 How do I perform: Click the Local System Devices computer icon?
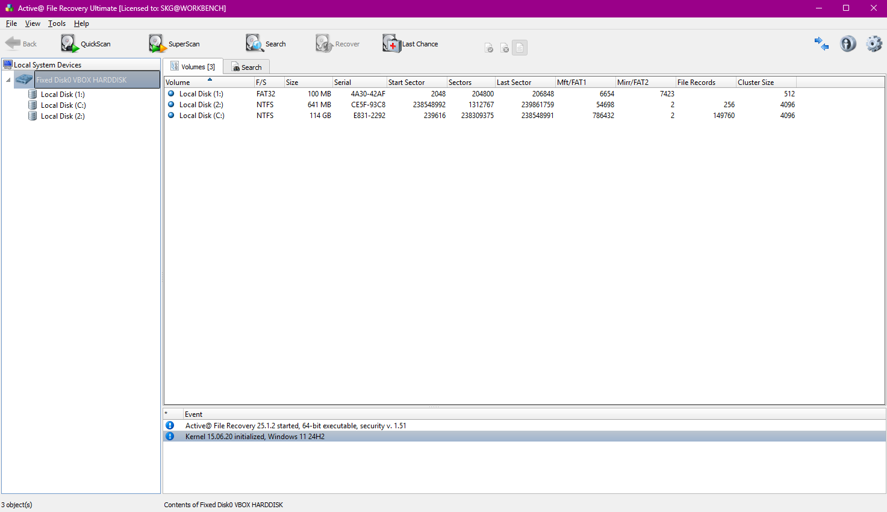[8, 64]
